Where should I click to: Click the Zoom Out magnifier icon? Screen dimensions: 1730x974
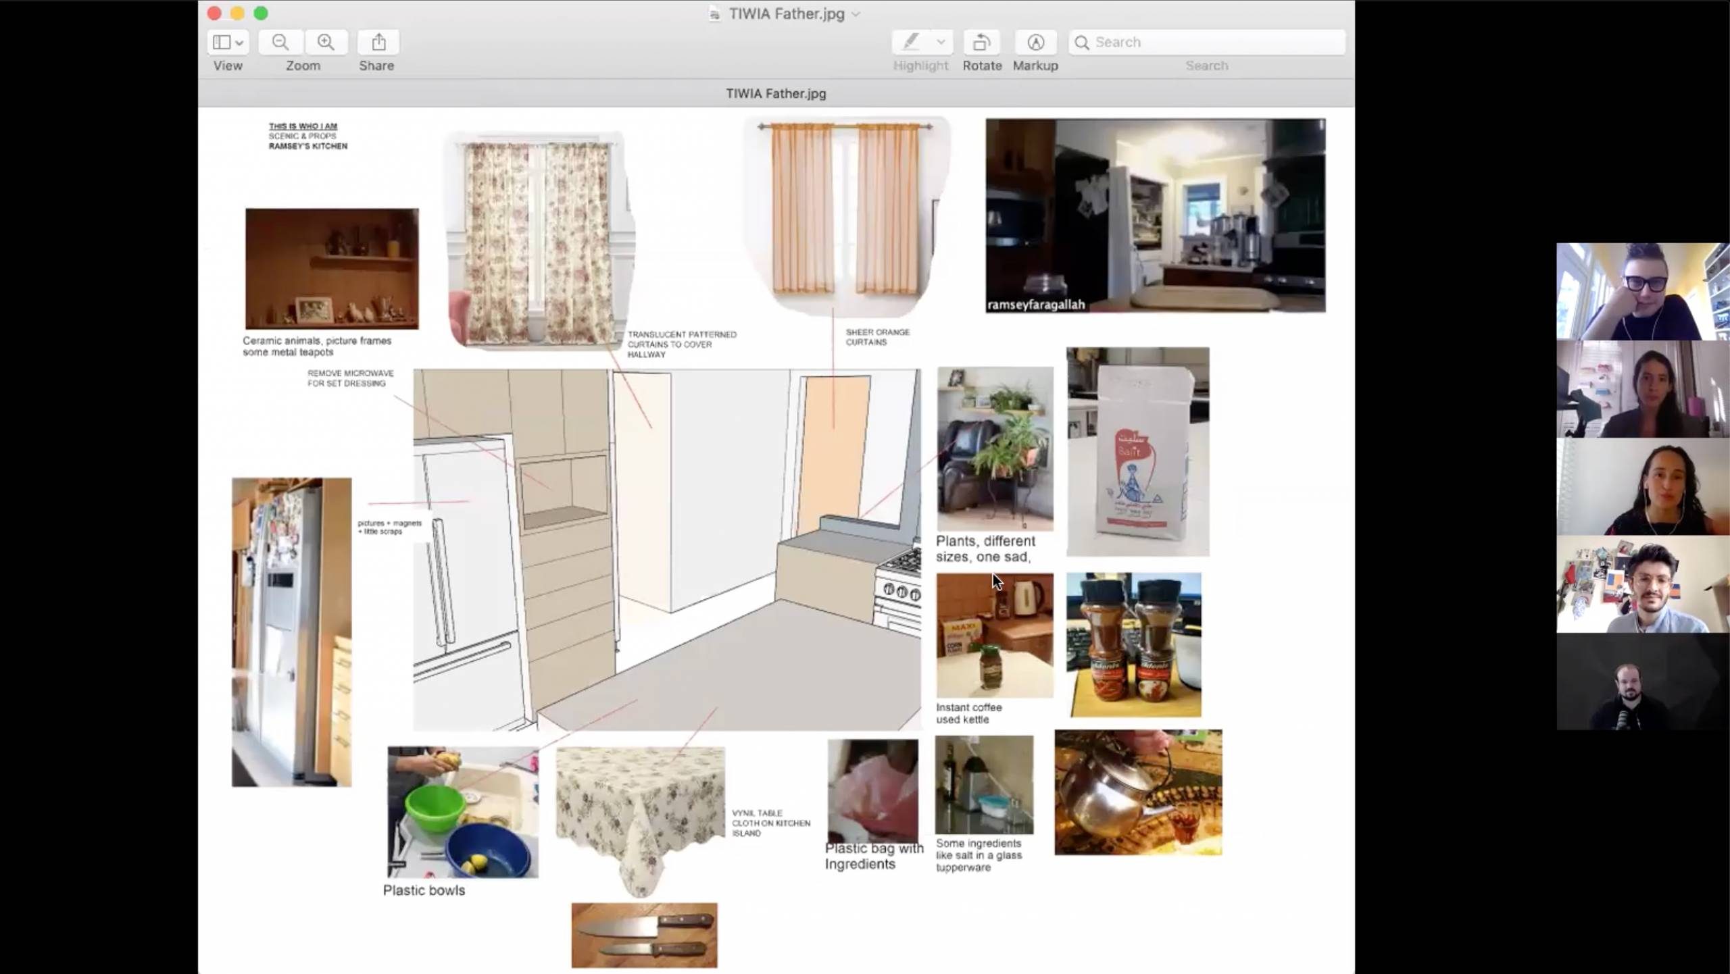coord(280,42)
